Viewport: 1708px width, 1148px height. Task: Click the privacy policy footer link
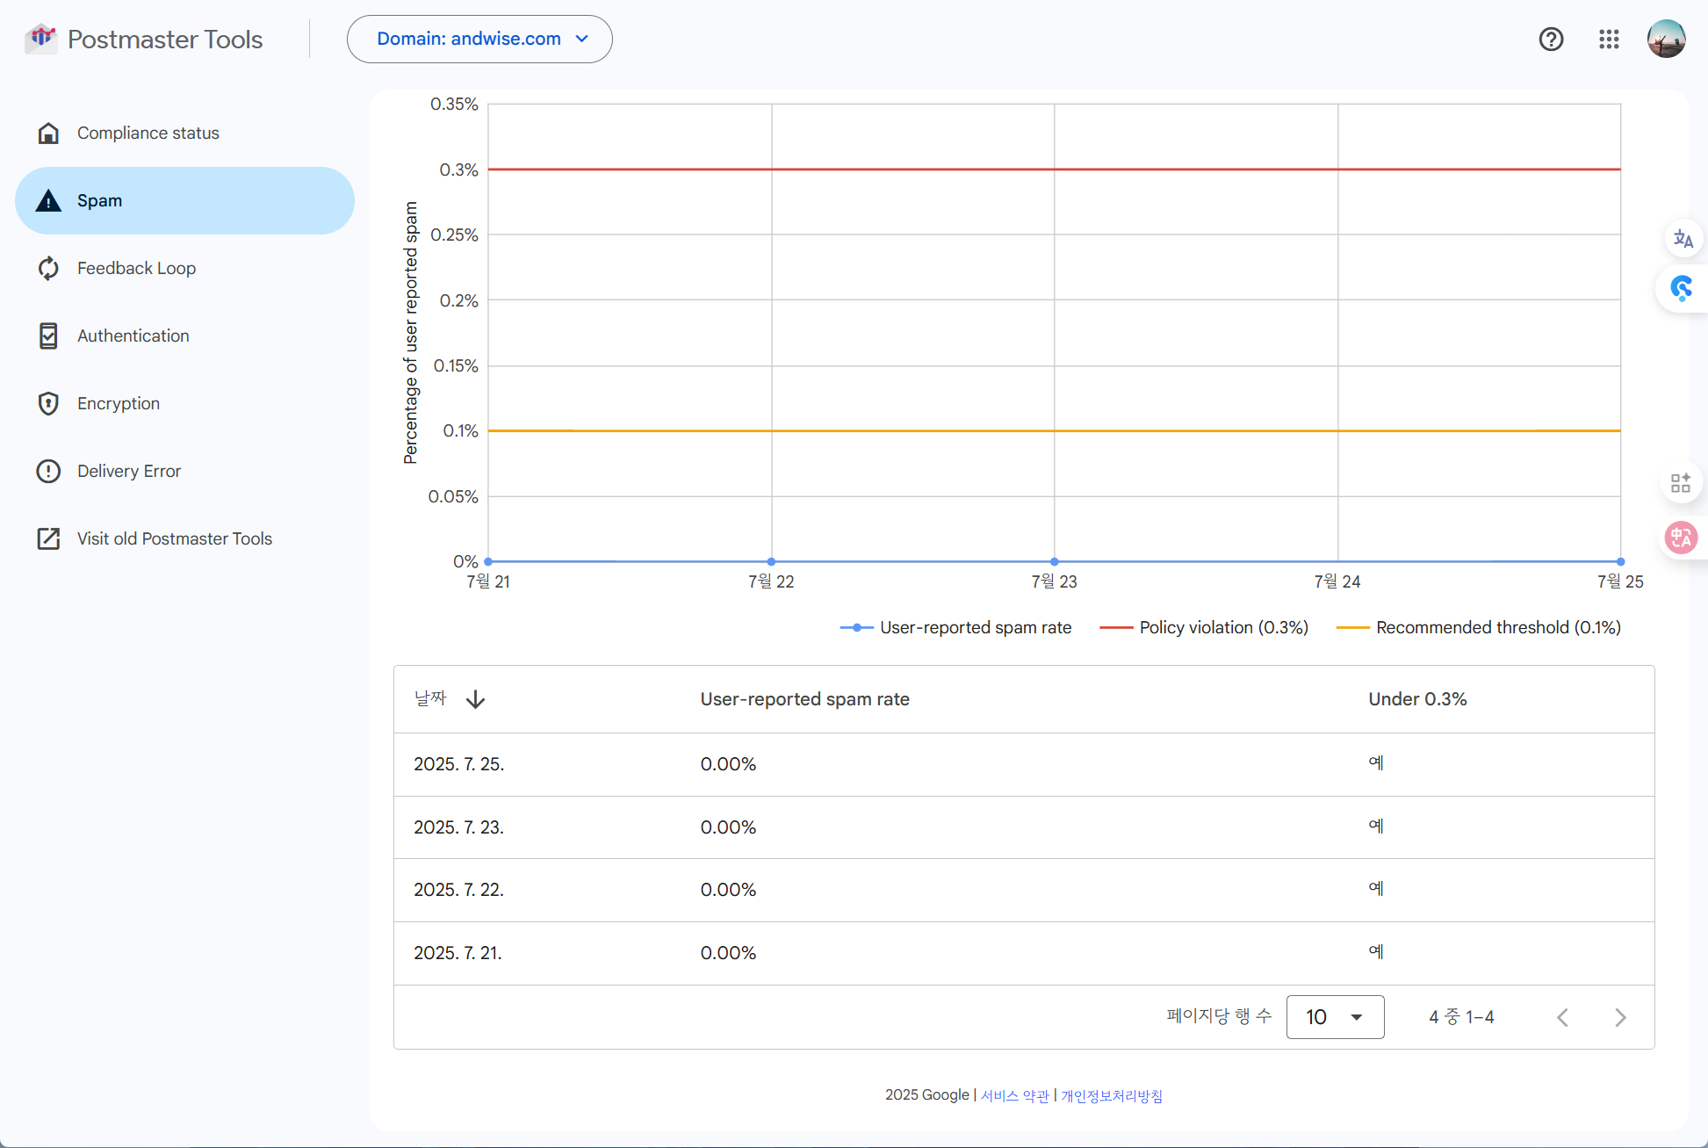[x=1111, y=1095]
